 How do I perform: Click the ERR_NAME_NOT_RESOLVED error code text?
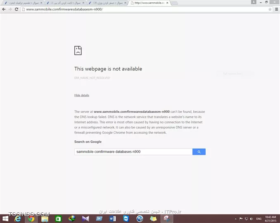coord(92,78)
